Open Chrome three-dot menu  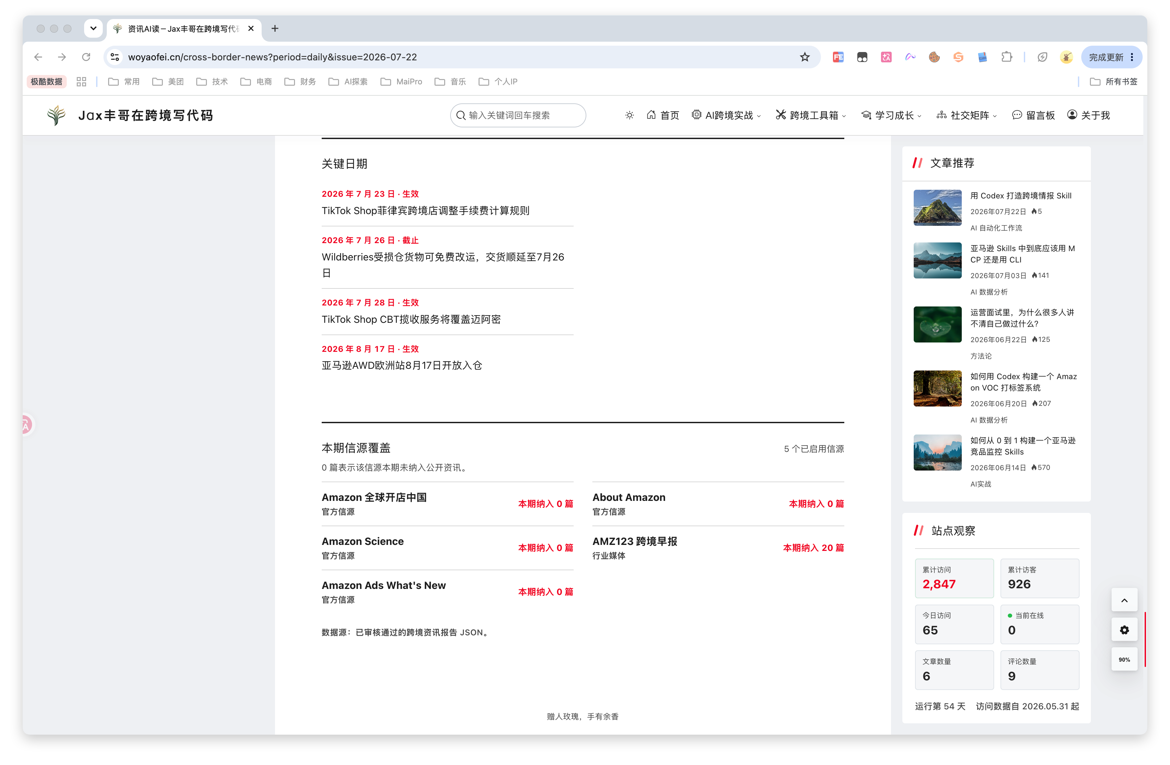pyautogui.click(x=1132, y=57)
